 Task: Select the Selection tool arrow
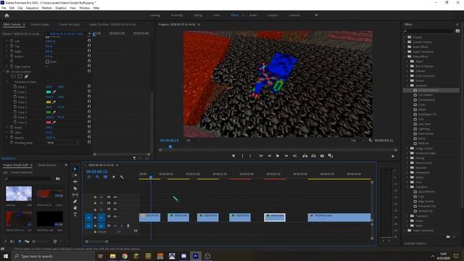click(x=75, y=169)
